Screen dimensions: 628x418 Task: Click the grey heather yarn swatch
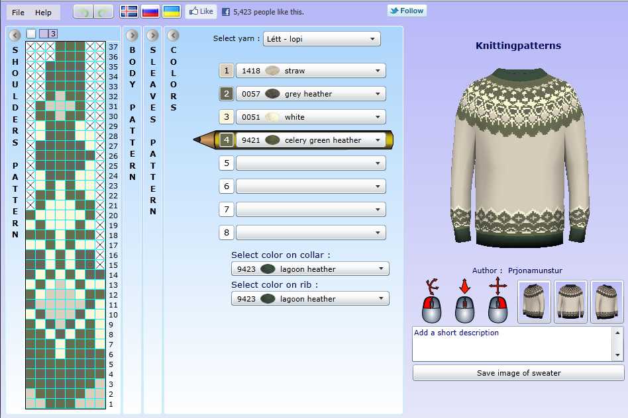point(272,94)
